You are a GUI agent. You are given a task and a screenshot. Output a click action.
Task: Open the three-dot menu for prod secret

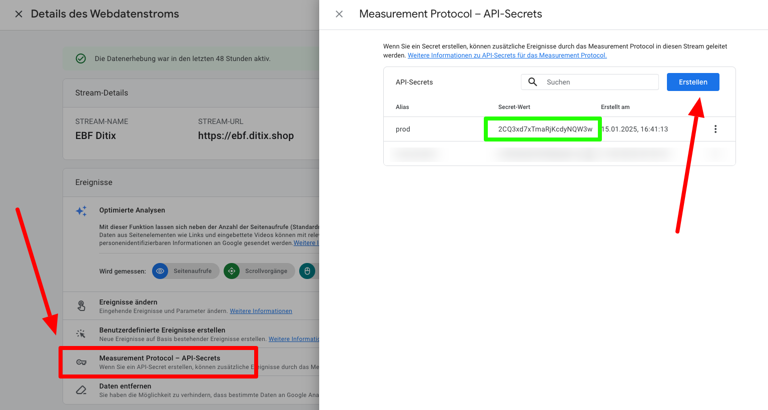click(x=715, y=129)
